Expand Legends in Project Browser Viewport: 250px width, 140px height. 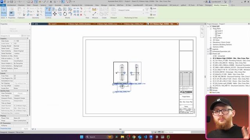click(208, 49)
